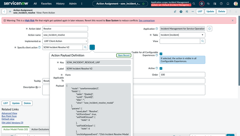The height and width of the screenshot is (136, 240).
Task: Go to next record down arrow
Action: [x=236, y=11]
